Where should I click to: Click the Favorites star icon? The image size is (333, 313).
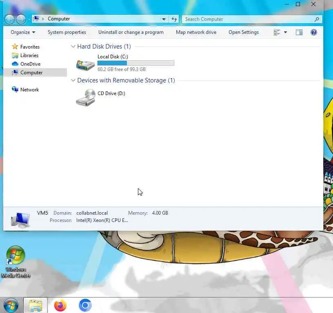point(15,47)
